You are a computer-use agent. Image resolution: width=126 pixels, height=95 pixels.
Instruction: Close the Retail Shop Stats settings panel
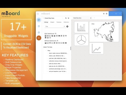coord(69,18)
